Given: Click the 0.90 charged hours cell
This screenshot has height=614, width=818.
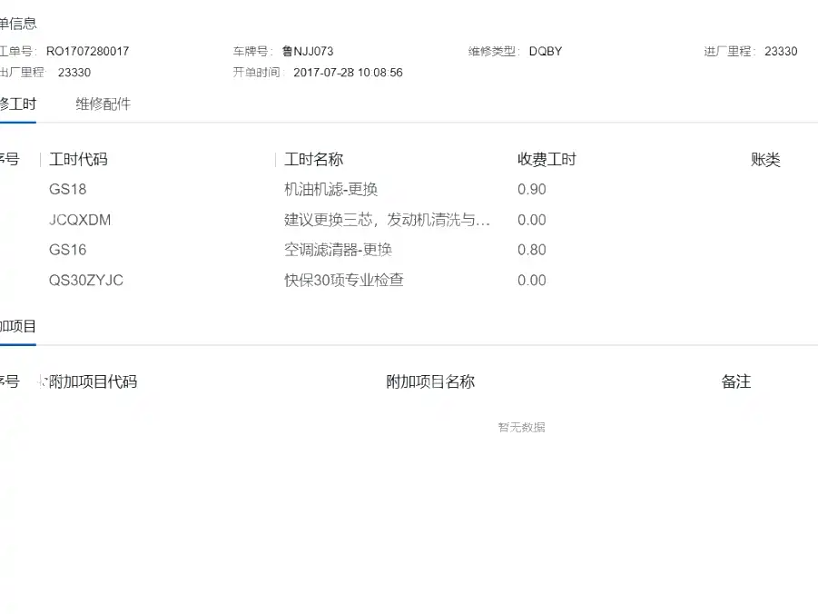Looking at the screenshot, I should pos(532,189).
